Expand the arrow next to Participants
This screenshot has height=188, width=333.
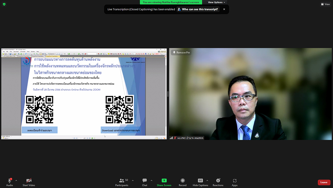(133, 181)
